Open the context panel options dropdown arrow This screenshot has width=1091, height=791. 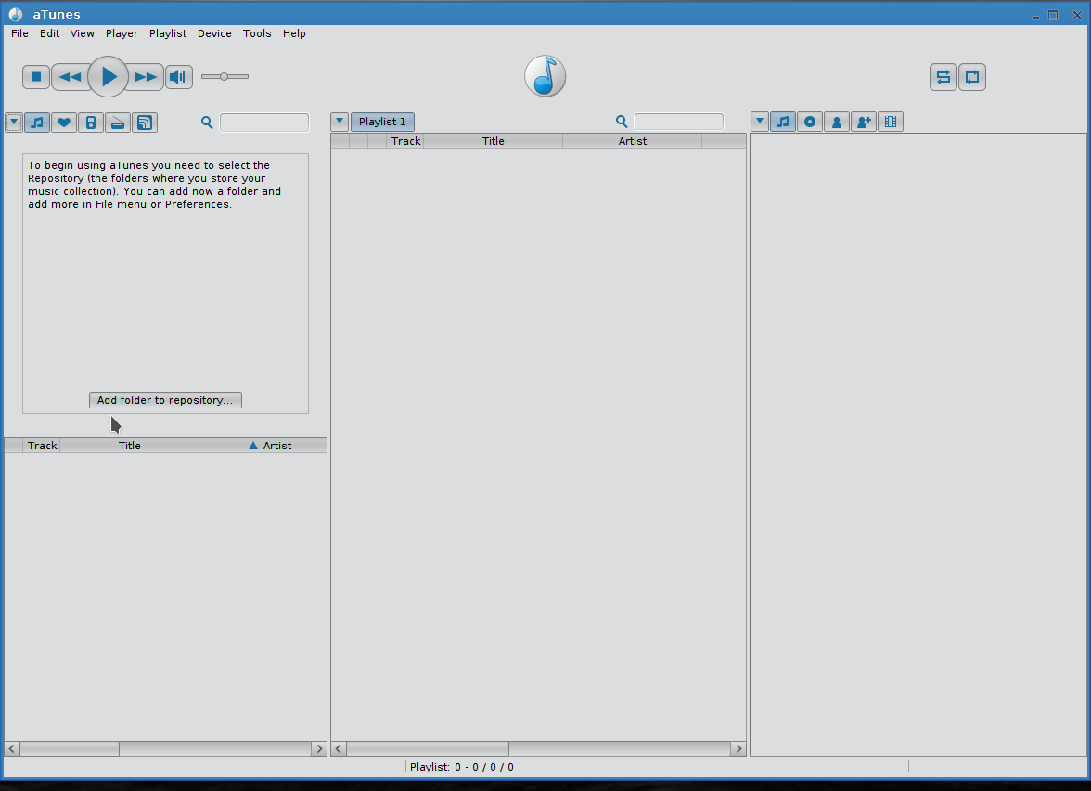pyautogui.click(x=760, y=122)
